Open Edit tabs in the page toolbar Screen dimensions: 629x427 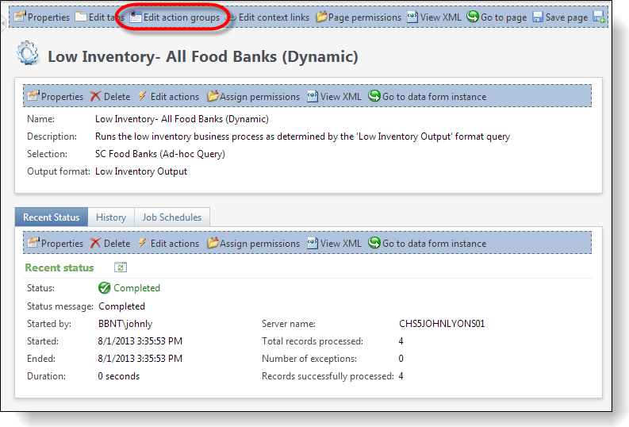(101, 17)
